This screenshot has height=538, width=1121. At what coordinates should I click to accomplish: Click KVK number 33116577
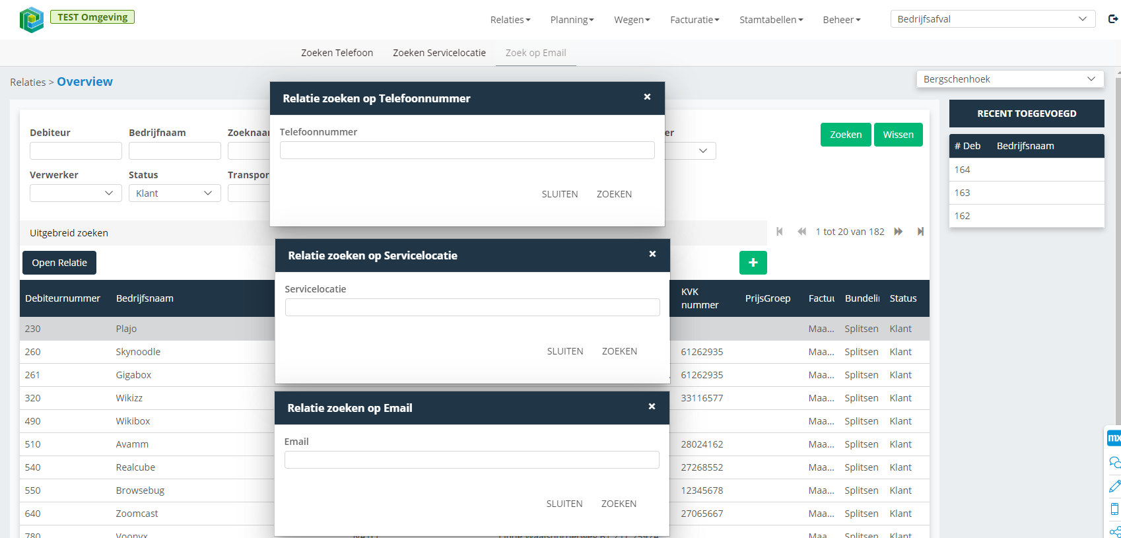coord(702,398)
